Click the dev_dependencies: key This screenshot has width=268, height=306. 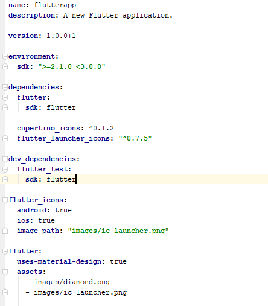tap(44, 159)
